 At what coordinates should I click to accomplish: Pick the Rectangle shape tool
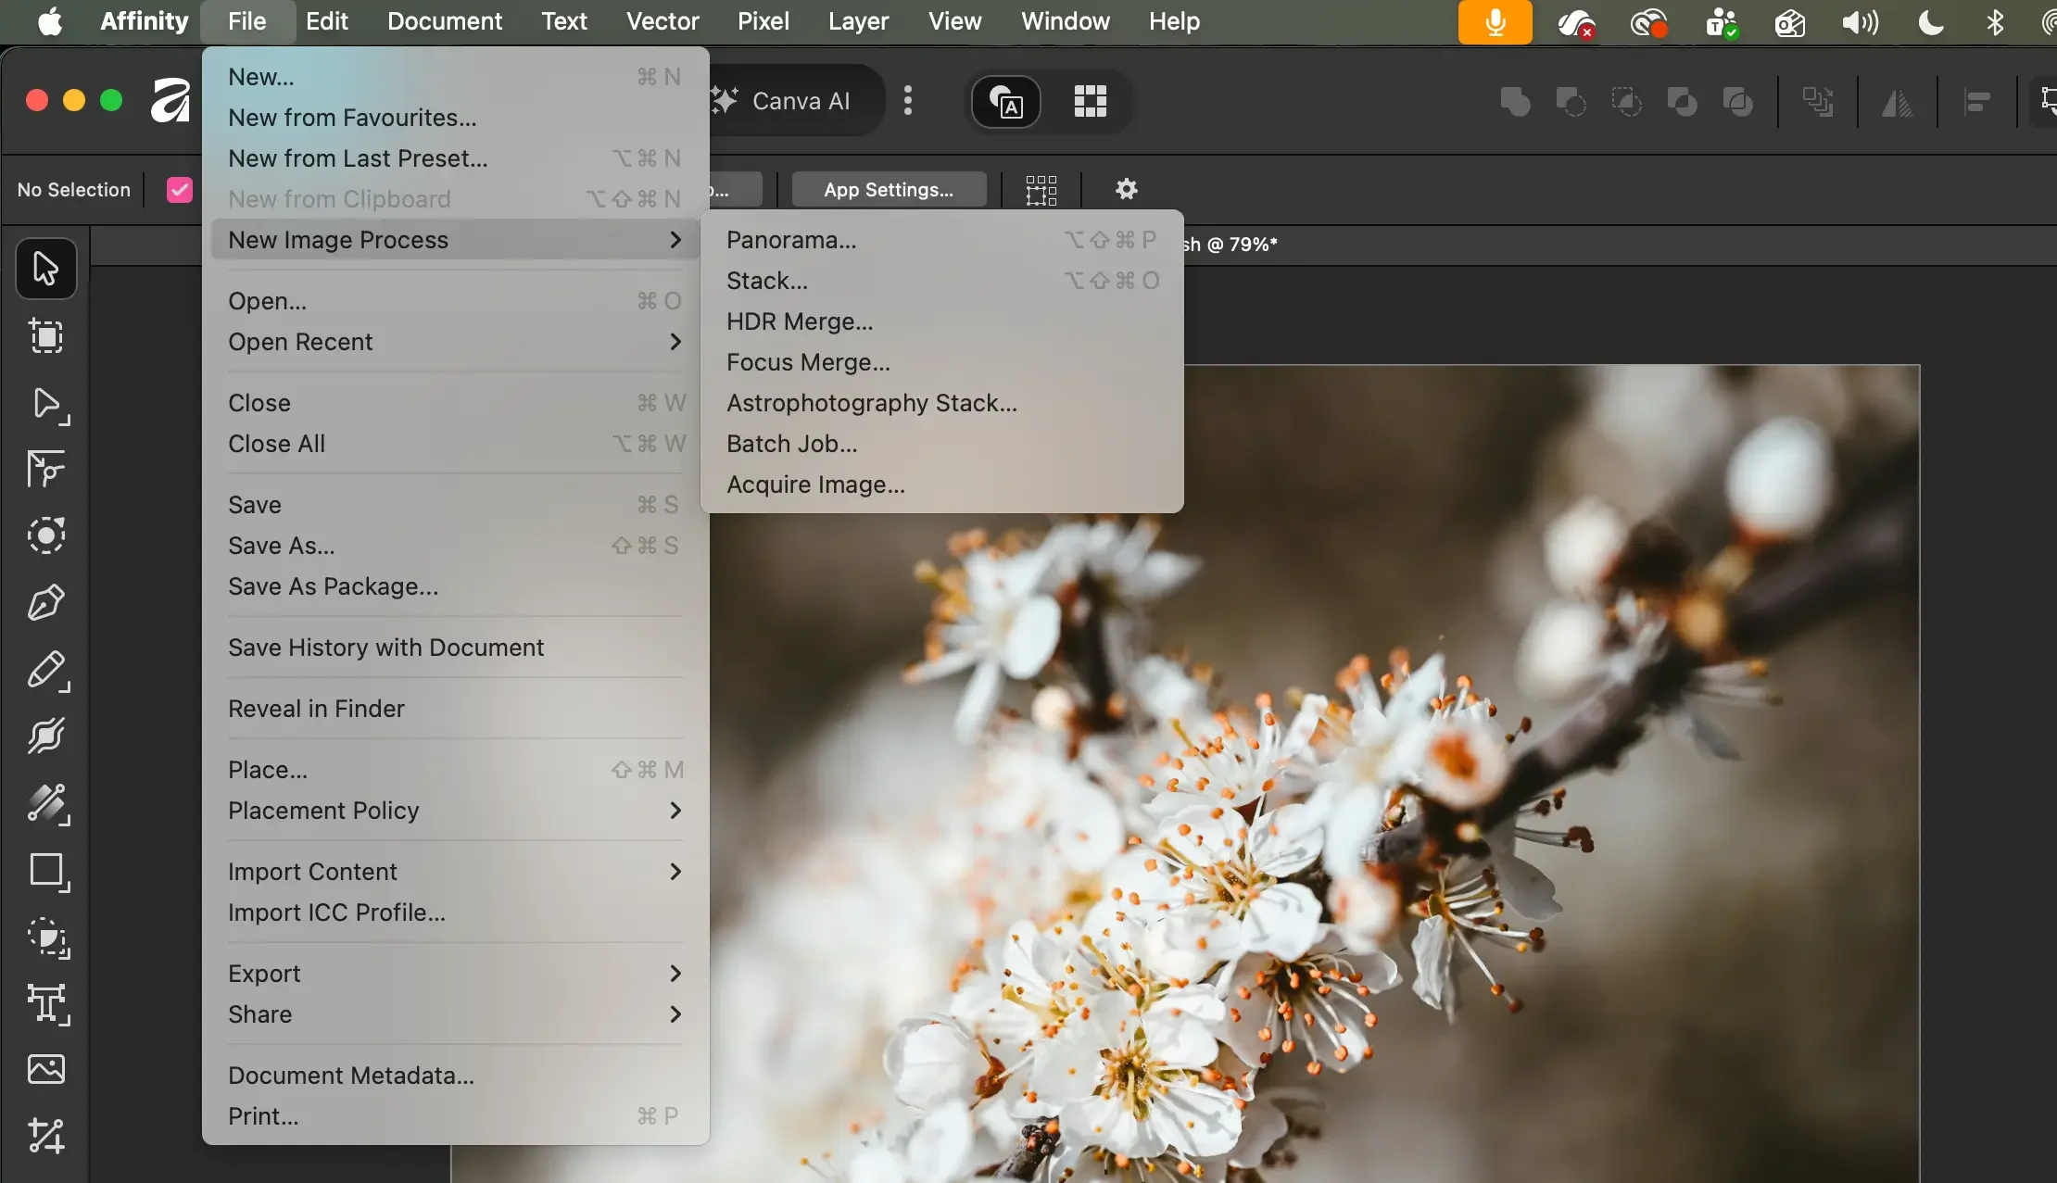tap(45, 871)
